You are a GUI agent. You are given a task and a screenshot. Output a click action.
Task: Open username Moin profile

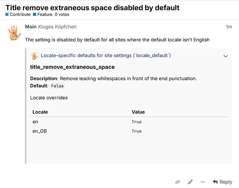coord(31,27)
